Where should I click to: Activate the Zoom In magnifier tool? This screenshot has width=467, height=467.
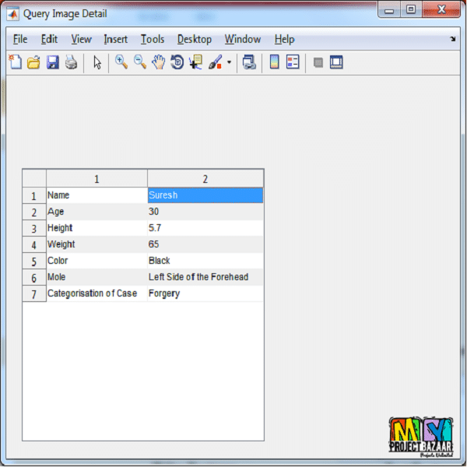[x=121, y=63]
